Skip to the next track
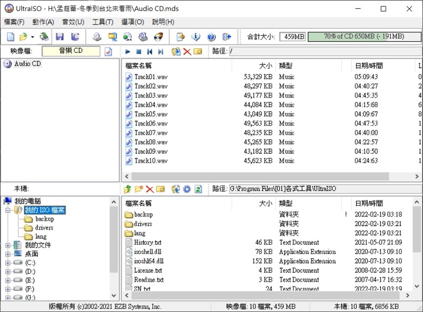 click(161, 51)
